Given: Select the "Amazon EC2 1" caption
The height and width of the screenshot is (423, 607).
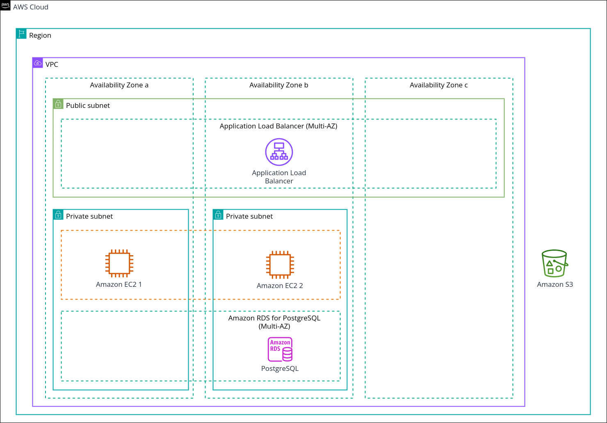Looking at the screenshot, I should (x=119, y=284).
